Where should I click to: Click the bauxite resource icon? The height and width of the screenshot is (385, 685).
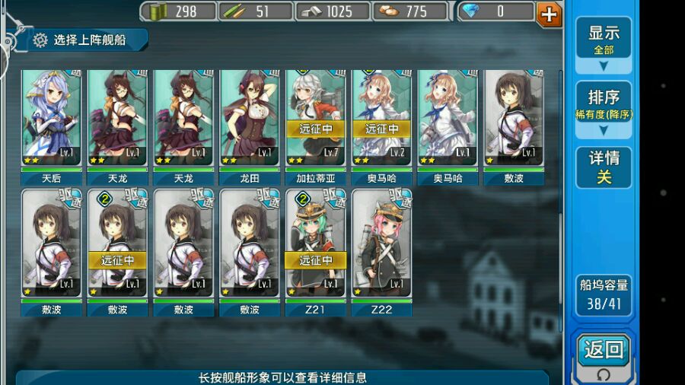388,11
